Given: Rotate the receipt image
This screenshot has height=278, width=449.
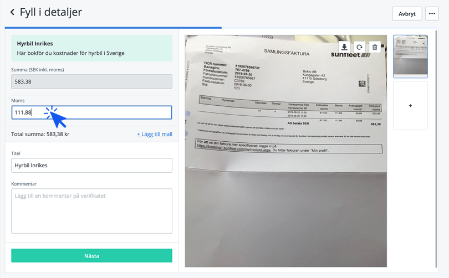Looking at the screenshot, I should click(359, 47).
